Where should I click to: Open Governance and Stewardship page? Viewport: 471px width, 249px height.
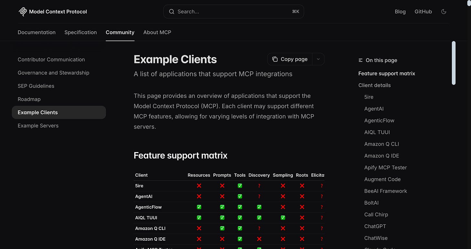click(x=53, y=73)
